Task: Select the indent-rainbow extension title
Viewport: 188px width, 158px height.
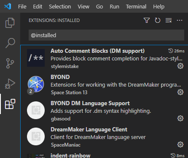Action: point(70,155)
